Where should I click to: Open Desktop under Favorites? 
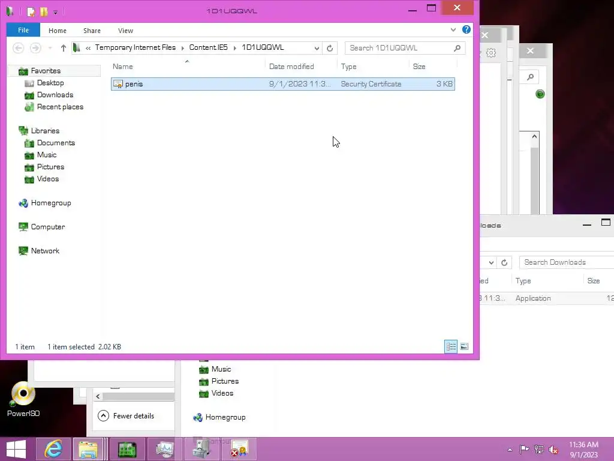[50, 83]
